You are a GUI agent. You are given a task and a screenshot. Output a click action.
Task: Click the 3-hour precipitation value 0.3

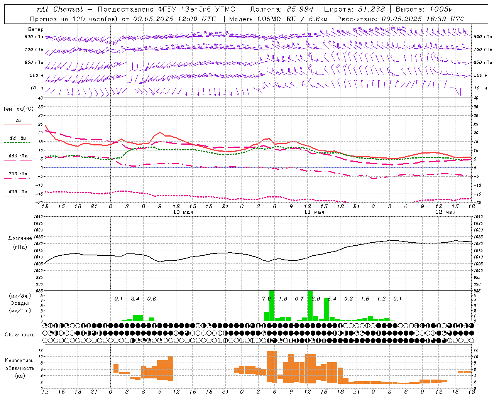click(349, 299)
